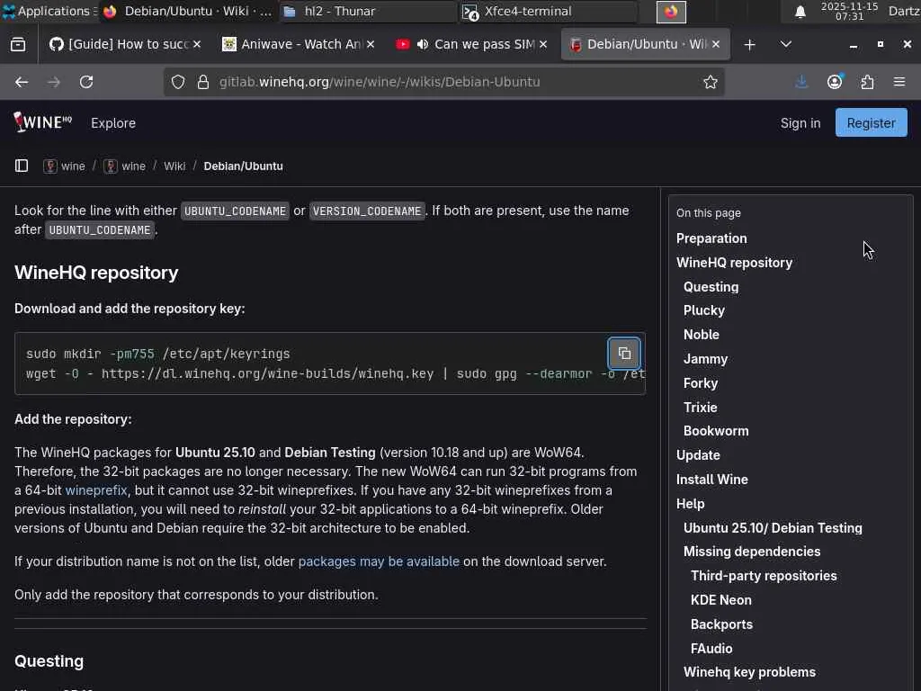Viewport: 921px width, 691px height.
Task: Open the Debian/Ubuntu breadcrumb
Action: pyautogui.click(x=243, y=166)
